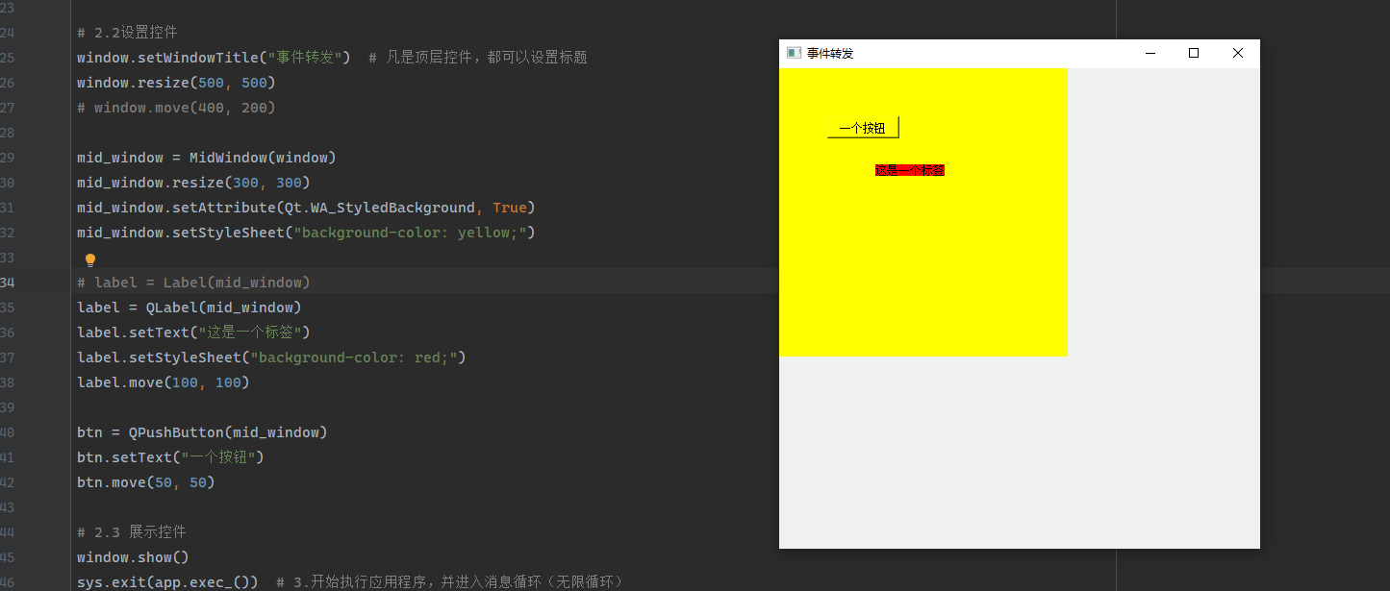Click the 事件转发 window app icon
The height and width of the screenshot is (591, 1390).
click(794, 53)
